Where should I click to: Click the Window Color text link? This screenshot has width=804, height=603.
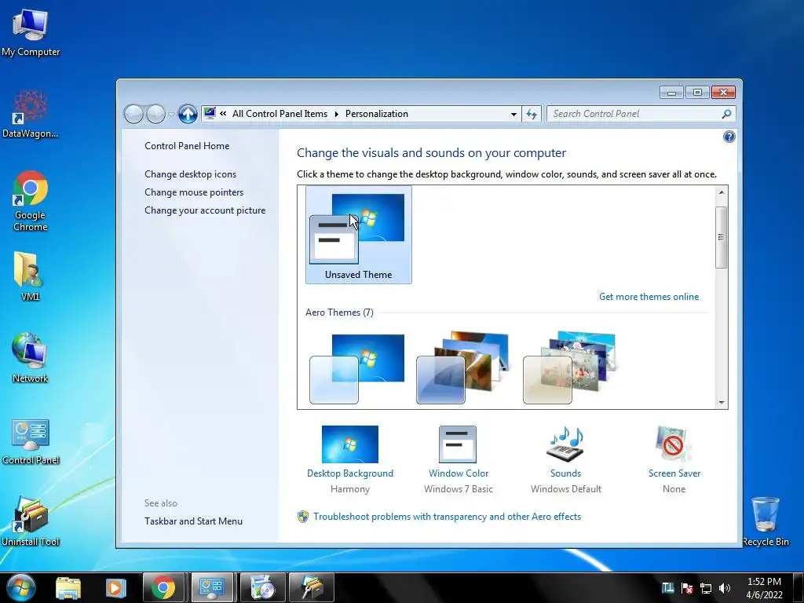tap(459, 473)
